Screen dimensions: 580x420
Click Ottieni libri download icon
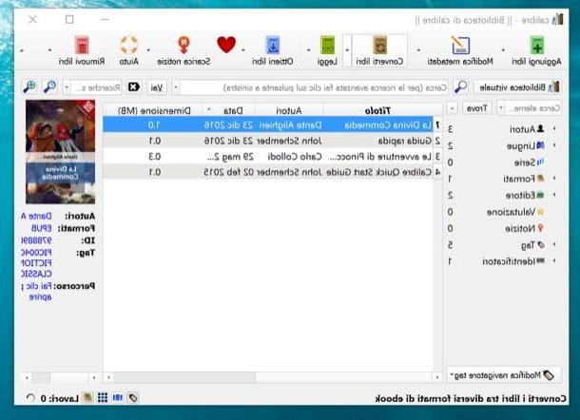[273, 46]
